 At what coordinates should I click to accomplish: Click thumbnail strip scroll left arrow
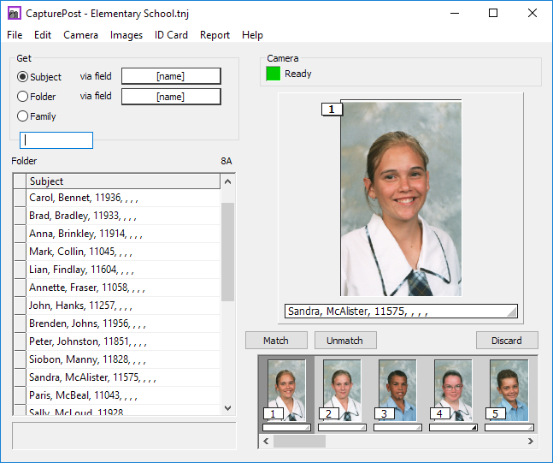click(x=267, y=441)
